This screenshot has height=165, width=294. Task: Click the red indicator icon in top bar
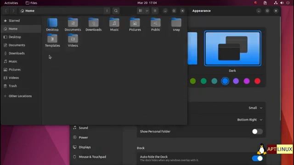coord(255,3)
